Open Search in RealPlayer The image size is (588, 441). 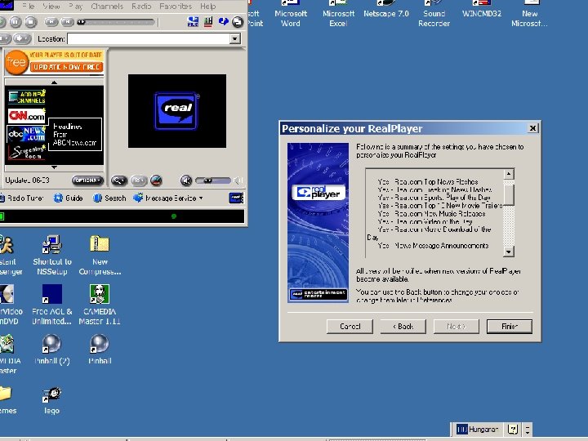click(109, 198)
